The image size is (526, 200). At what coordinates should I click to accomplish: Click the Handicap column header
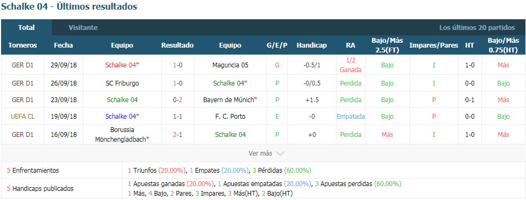(x=311, y=45)
